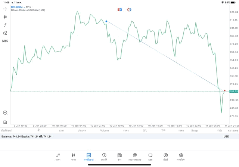Open the M15 timeframe selector
The image size is (239, 167).
coord(5,41)
